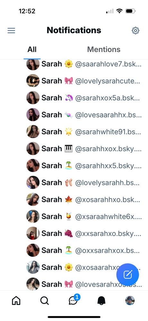Switch to the Mentions tab
This screenshot has width=148, height=321.
tap(104, 49)
